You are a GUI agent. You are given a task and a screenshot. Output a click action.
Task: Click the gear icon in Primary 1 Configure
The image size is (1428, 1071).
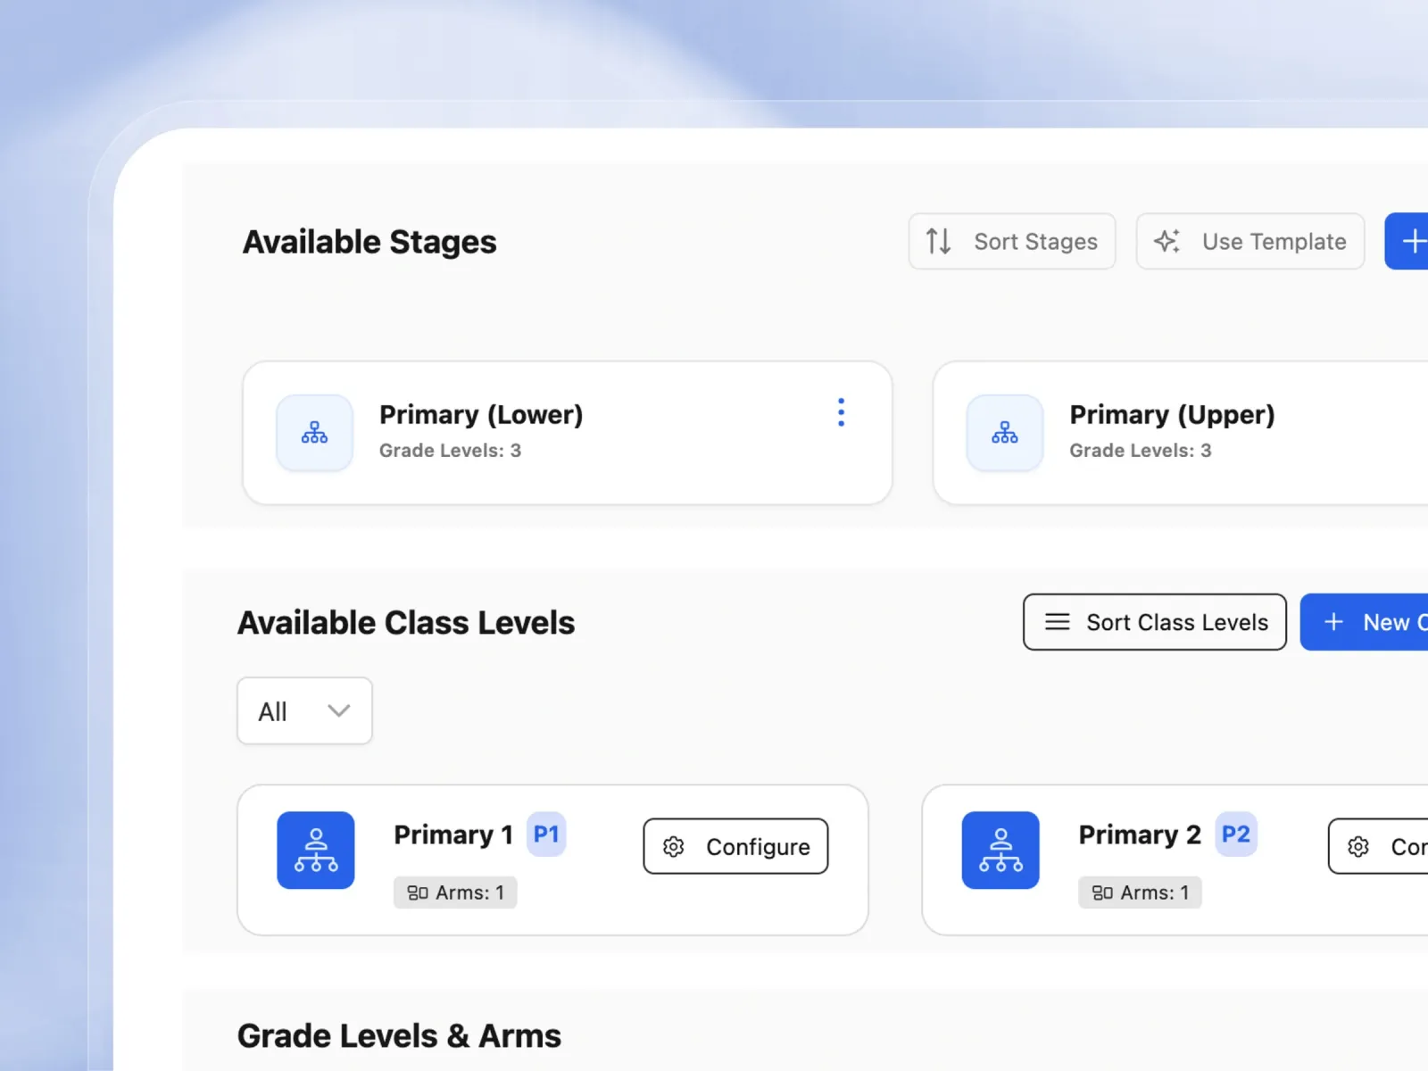click(x=674, y=846)
